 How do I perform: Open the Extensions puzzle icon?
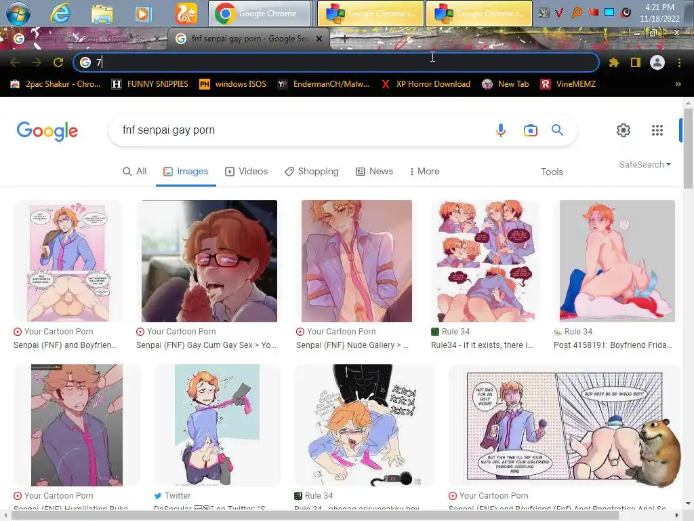(x=613, y=62)
